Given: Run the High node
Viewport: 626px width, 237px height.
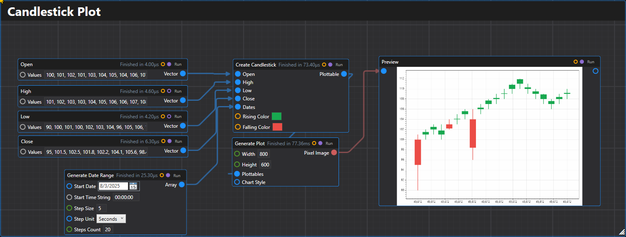Looking at the screenshot, I should (x=178, y=91).
